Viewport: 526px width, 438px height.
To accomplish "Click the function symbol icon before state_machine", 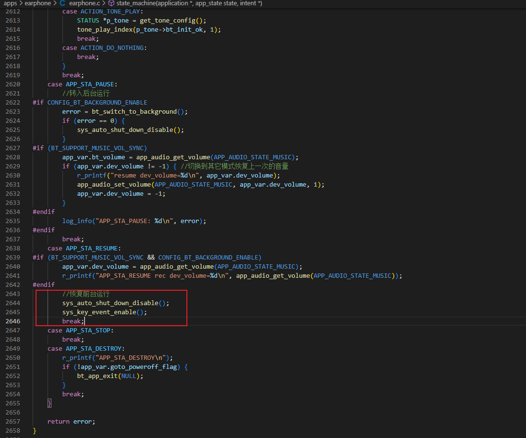I will (111, 3).
